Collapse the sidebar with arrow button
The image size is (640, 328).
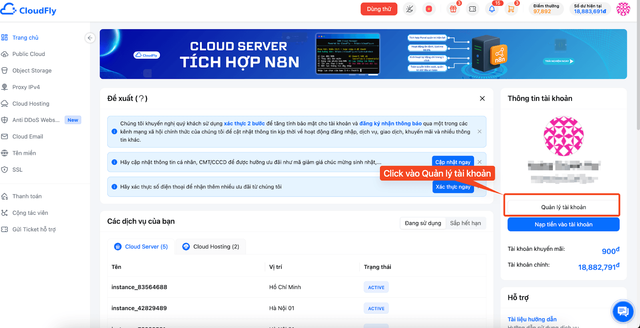(x=90, y=38)
